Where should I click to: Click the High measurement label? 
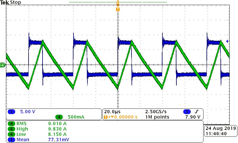[22, 129]
